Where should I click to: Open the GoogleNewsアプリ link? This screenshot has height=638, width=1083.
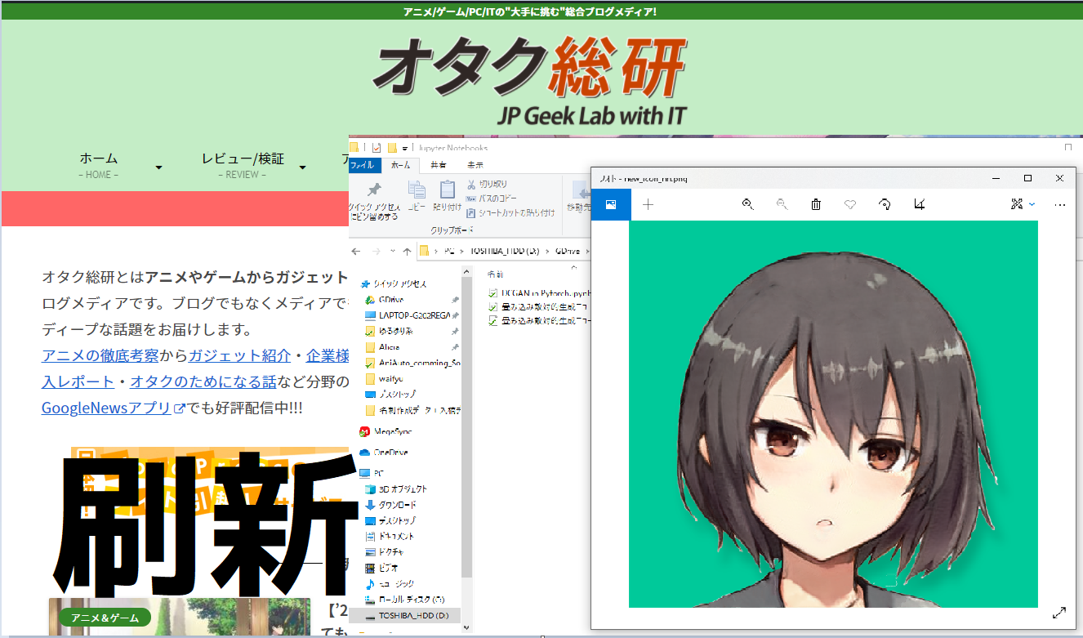pos(114,408)
